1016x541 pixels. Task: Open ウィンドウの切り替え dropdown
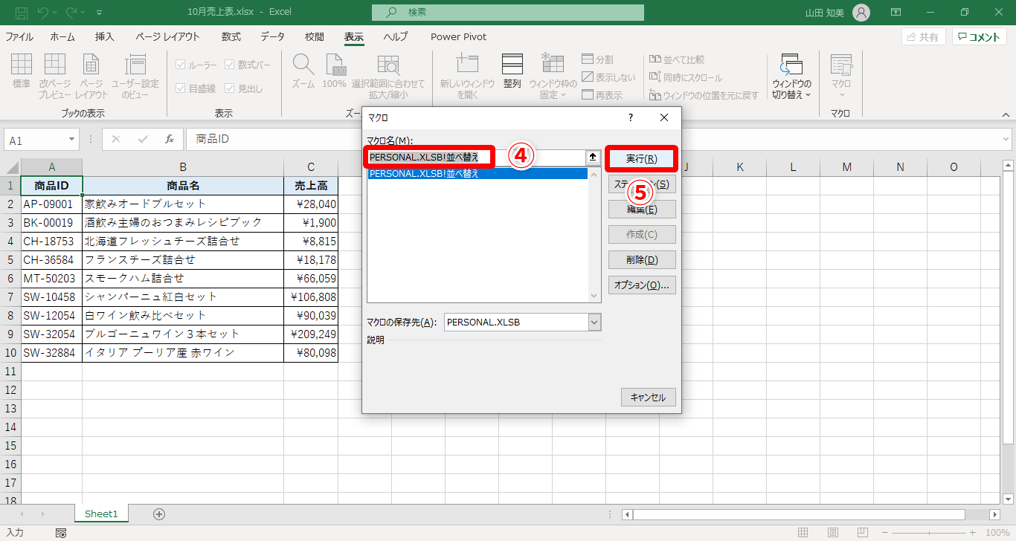pyautogui.click(x=791, y=77)
